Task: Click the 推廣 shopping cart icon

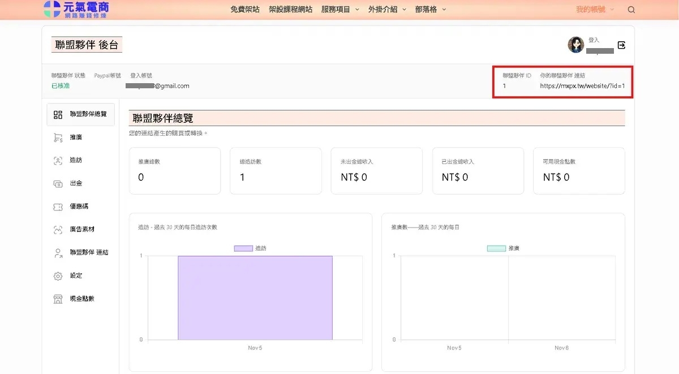Action: coord(58,137)
